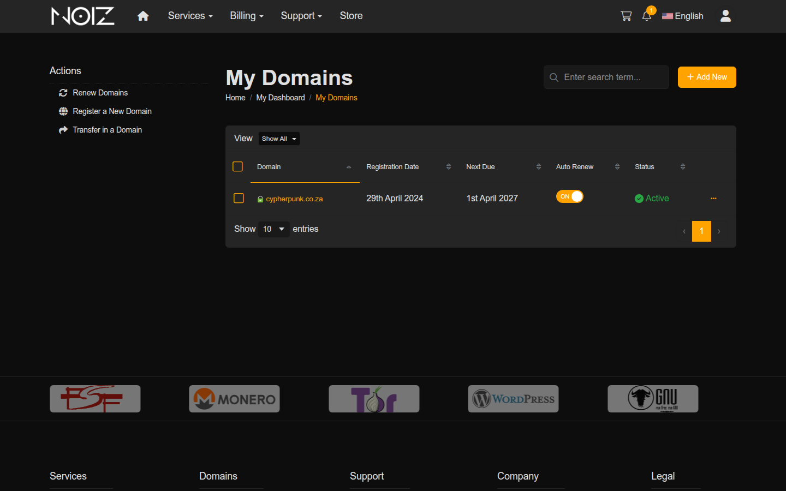Click the footer Domains heading
Viewport: 786px width, 491px height.
tap(218, 476)
